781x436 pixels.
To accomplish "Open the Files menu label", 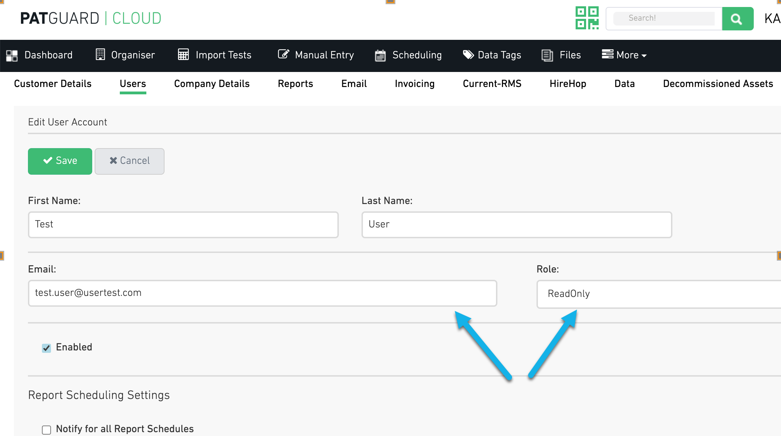I will click(570, 55).
